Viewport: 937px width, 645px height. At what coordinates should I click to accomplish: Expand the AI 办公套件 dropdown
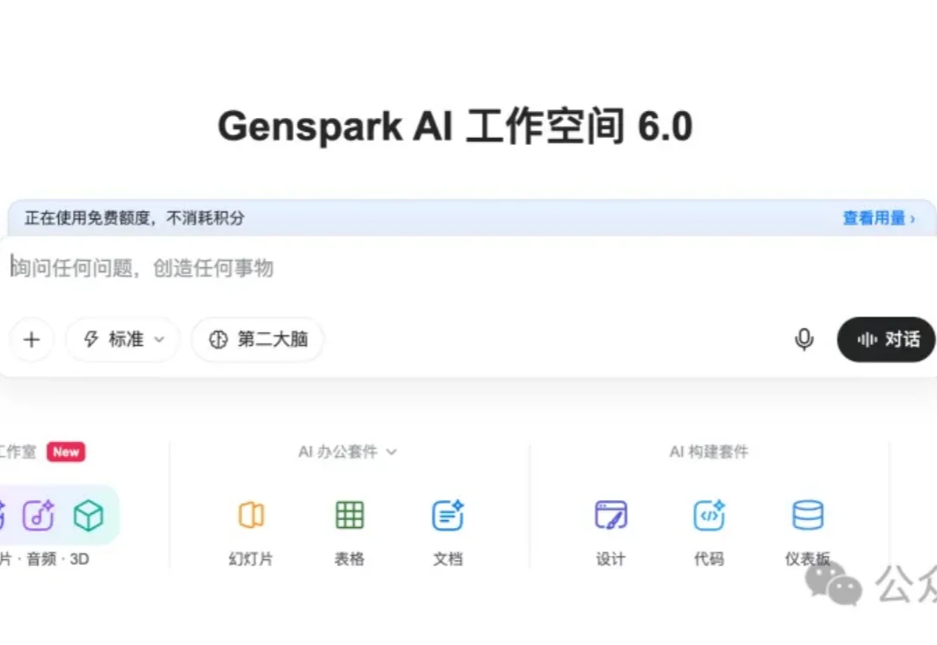point(347,452)
